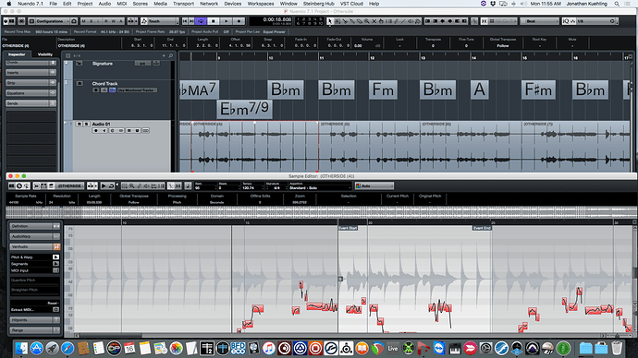Activate the transport Cycle loop button
Screen dimensions: 638x358
(x=201, y=21)
